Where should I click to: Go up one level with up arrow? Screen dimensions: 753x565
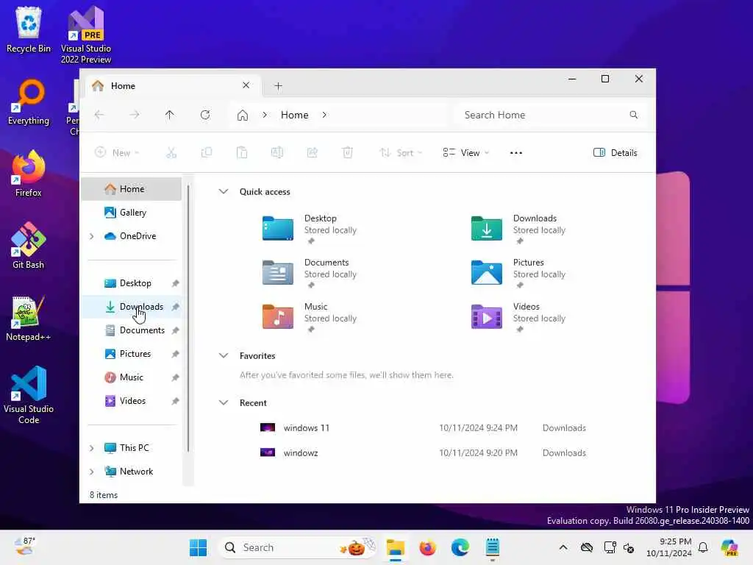click(x=170, y=115)
